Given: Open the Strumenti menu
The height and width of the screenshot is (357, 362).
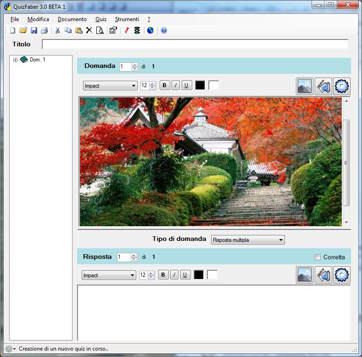Looking at the screenshot, I should [127, 19].
